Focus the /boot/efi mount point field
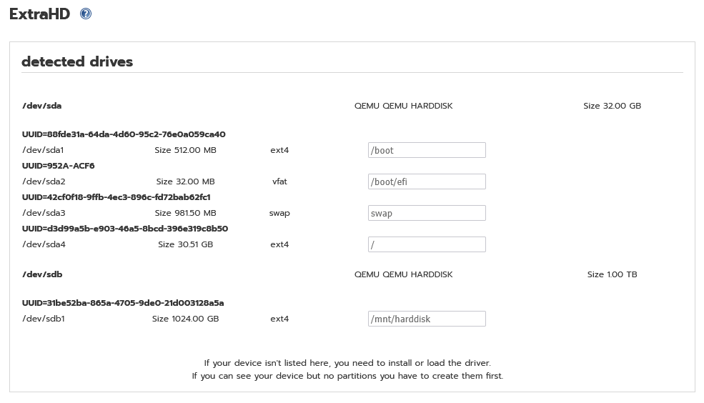 point(427,181)
